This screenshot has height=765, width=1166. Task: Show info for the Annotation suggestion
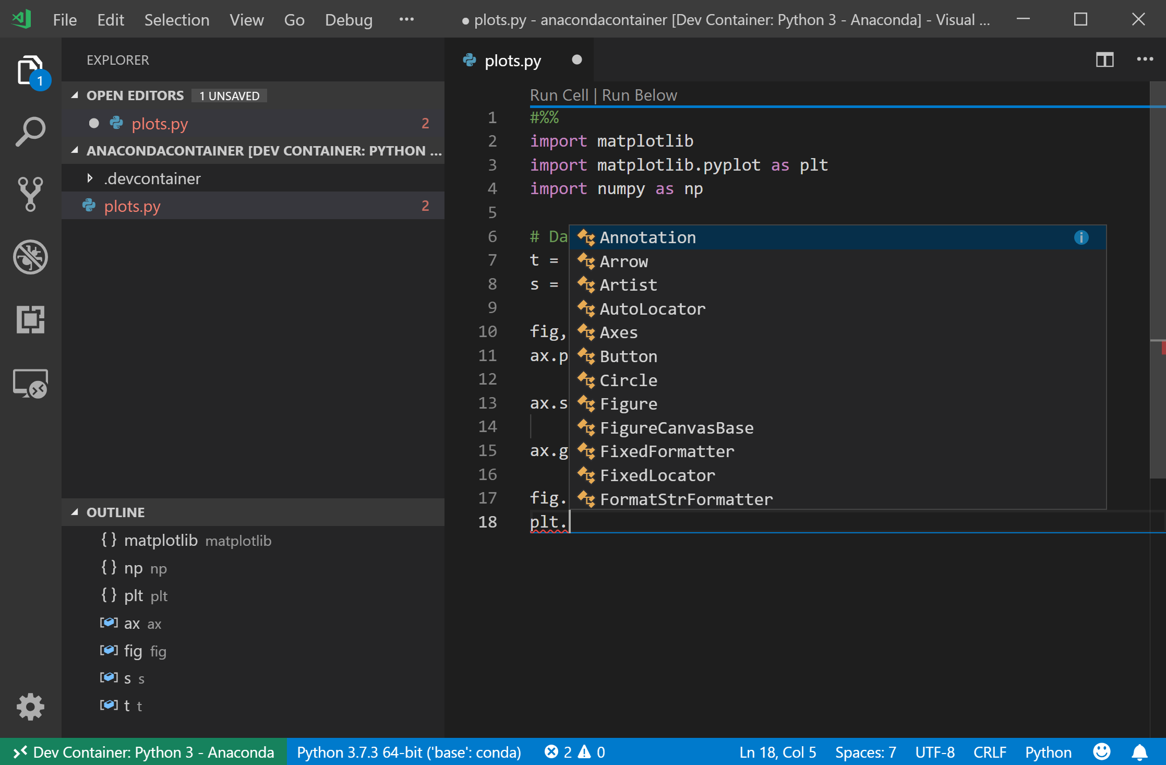pos(1081,238)
